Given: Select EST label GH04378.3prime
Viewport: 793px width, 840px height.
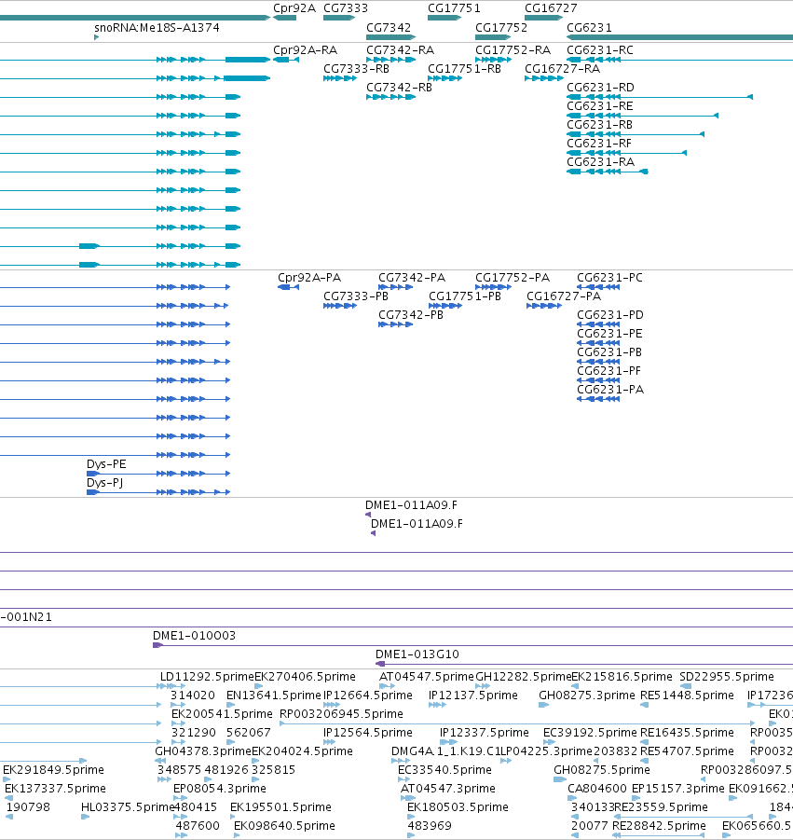Looking at the screenshot, I should click(x=203, y=751).
